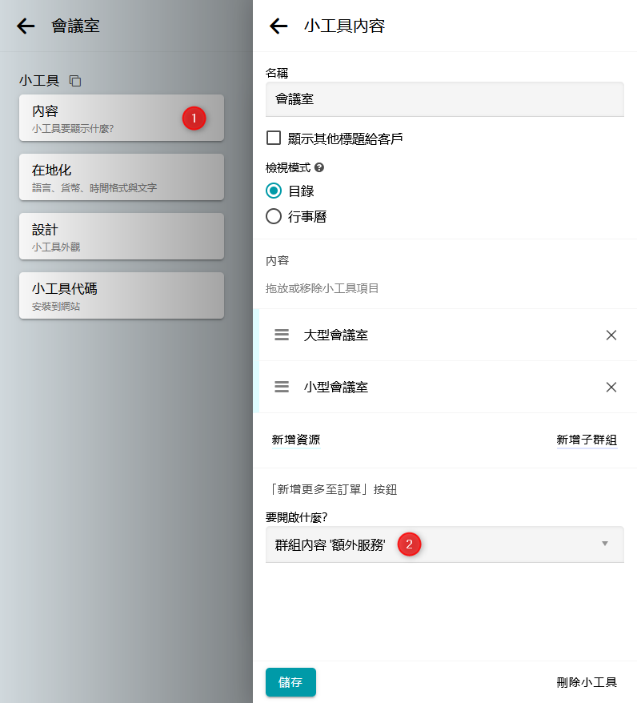Select the 行事曆 view mode radio
This screenshot has height=703, width=637.
click(274, 216)
